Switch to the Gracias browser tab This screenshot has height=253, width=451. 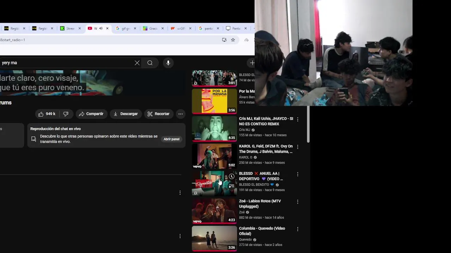[x=153, y=28]
